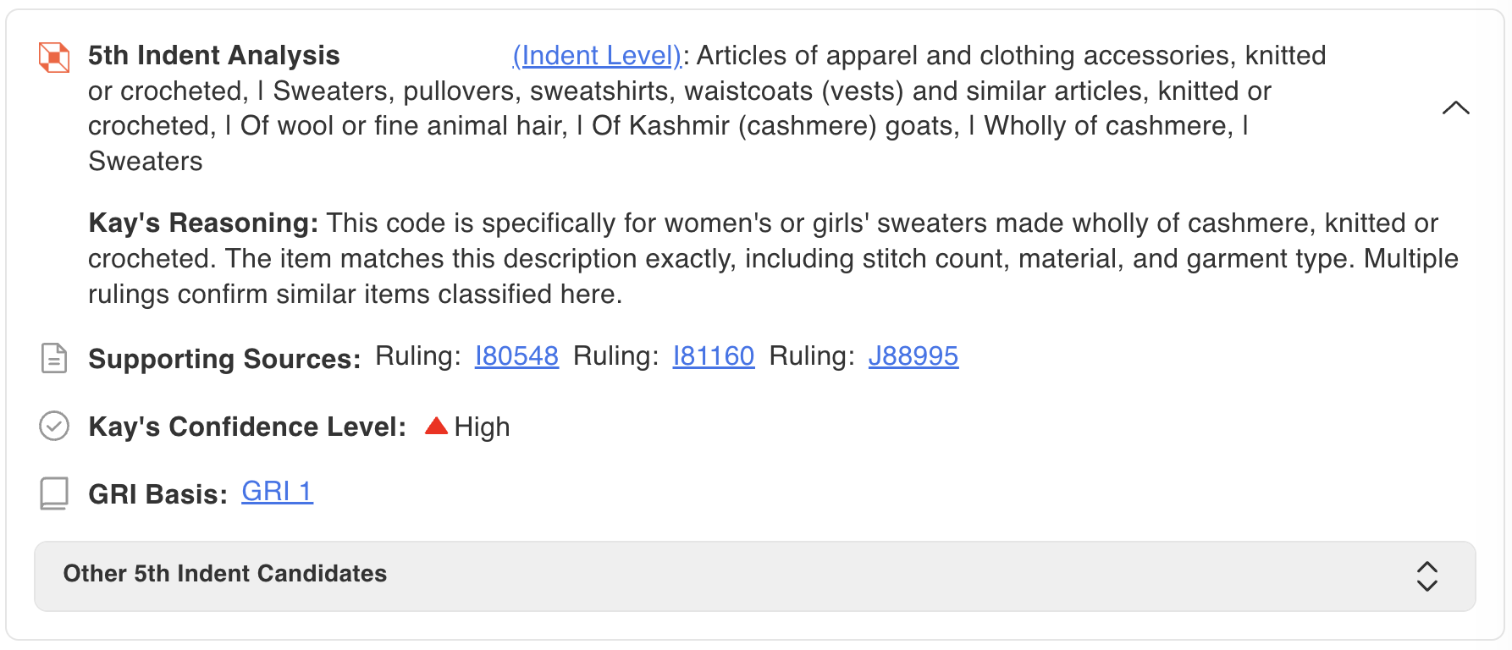Follow the GRI 1 link
Image resolution: width=1512 pixels, height=650 pixels.
tap(277, 492)
